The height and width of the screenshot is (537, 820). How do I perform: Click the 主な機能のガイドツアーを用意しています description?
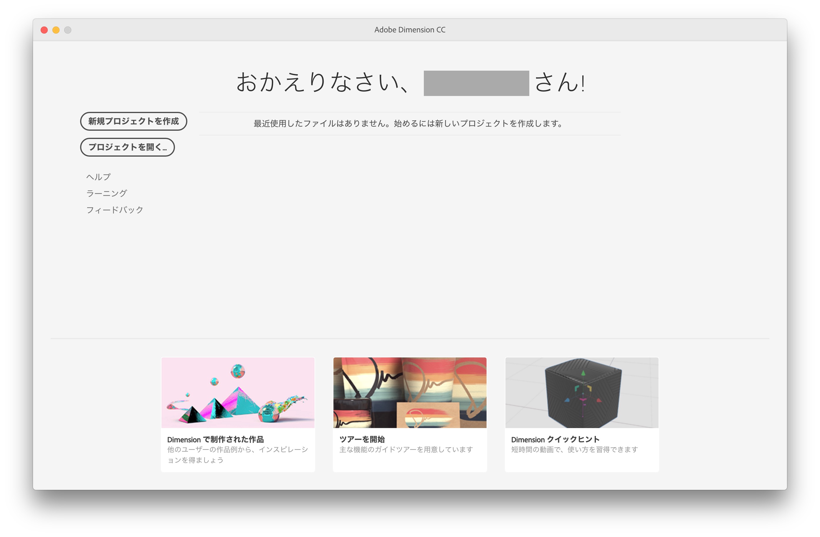[406, 450]
